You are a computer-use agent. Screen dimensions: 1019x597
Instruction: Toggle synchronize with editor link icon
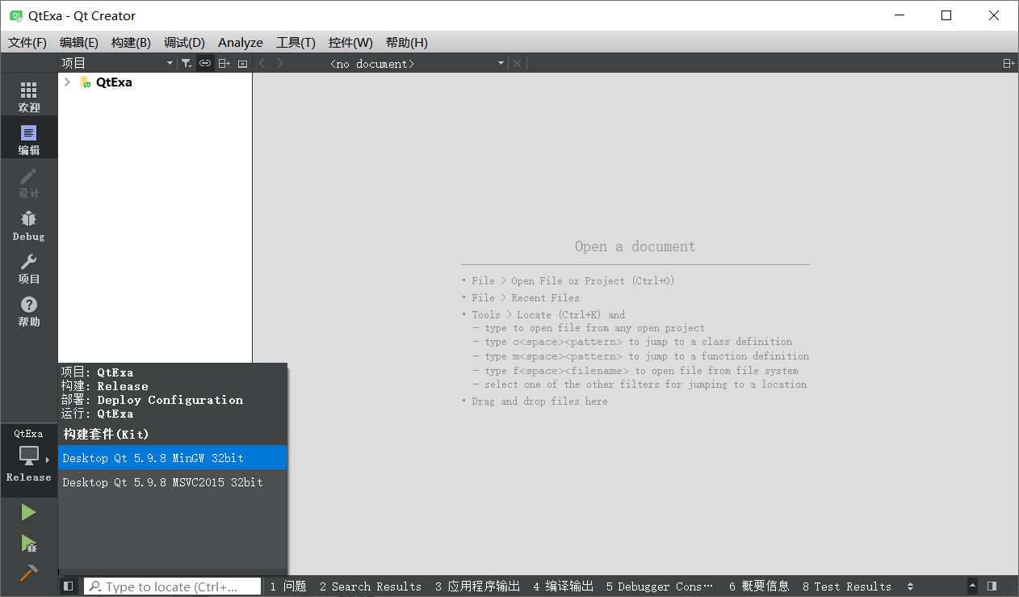click(205, 63)
